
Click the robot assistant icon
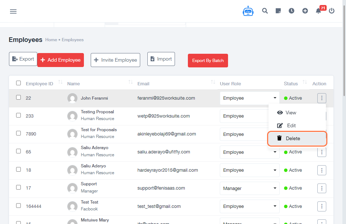pos(248,11)
